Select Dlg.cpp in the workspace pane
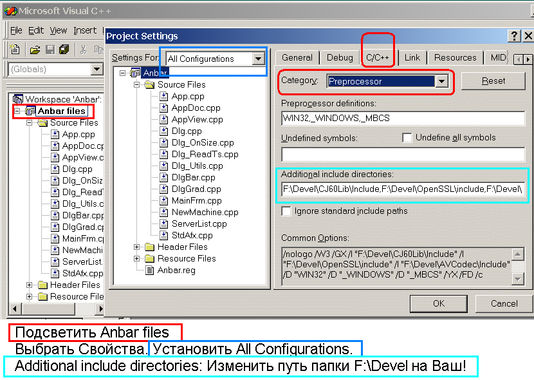This screenshot has width=534, height=380. pyautogui.click(x=77, y=169)
